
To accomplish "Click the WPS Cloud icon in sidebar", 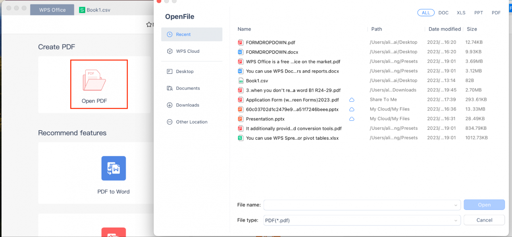I will (169, 51).
